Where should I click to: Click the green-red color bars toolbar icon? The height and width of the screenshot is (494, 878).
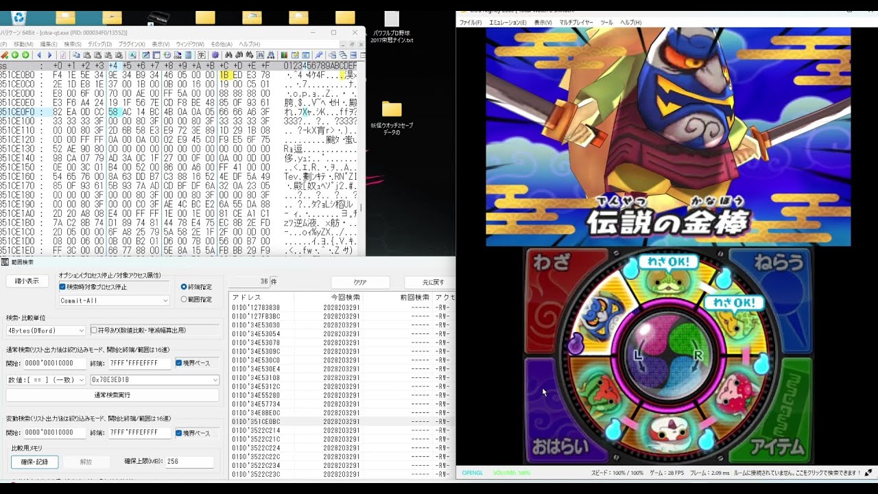[x=283, y=55]
